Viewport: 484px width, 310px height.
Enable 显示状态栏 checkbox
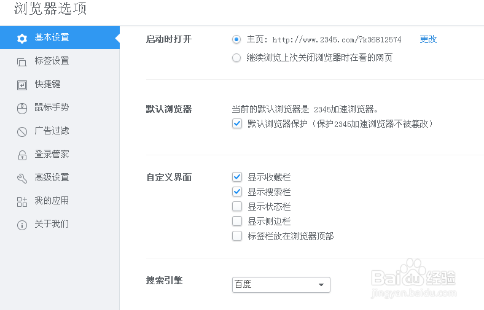[x=237, y=206]
